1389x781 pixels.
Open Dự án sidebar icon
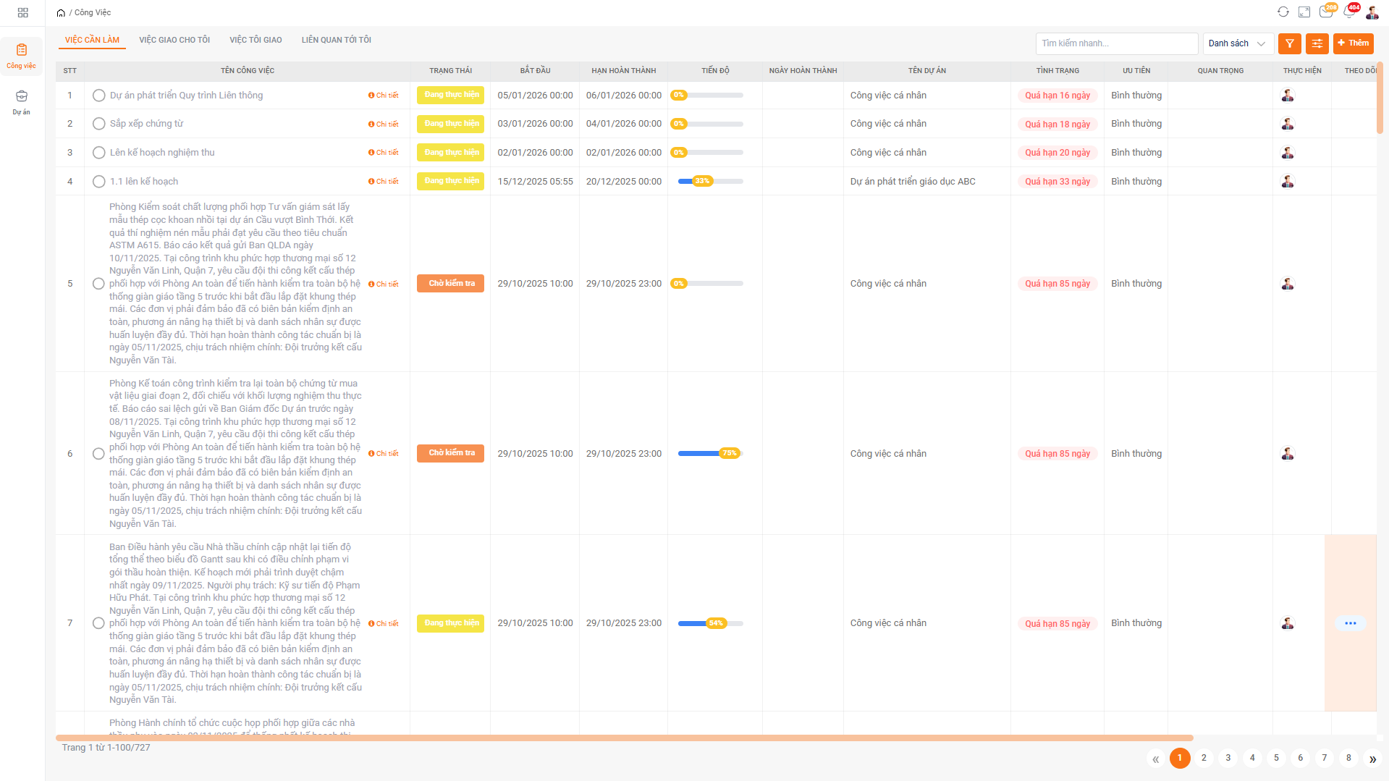click(22, 102)
